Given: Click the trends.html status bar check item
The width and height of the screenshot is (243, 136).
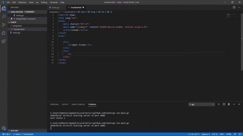Looking at the screenshot, I should [27, 134].
